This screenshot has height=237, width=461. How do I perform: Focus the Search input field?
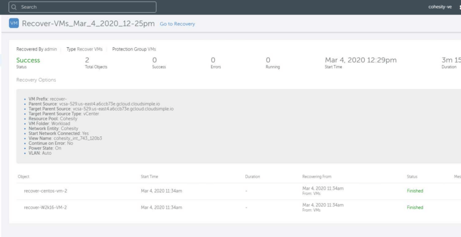click(86, 7)
